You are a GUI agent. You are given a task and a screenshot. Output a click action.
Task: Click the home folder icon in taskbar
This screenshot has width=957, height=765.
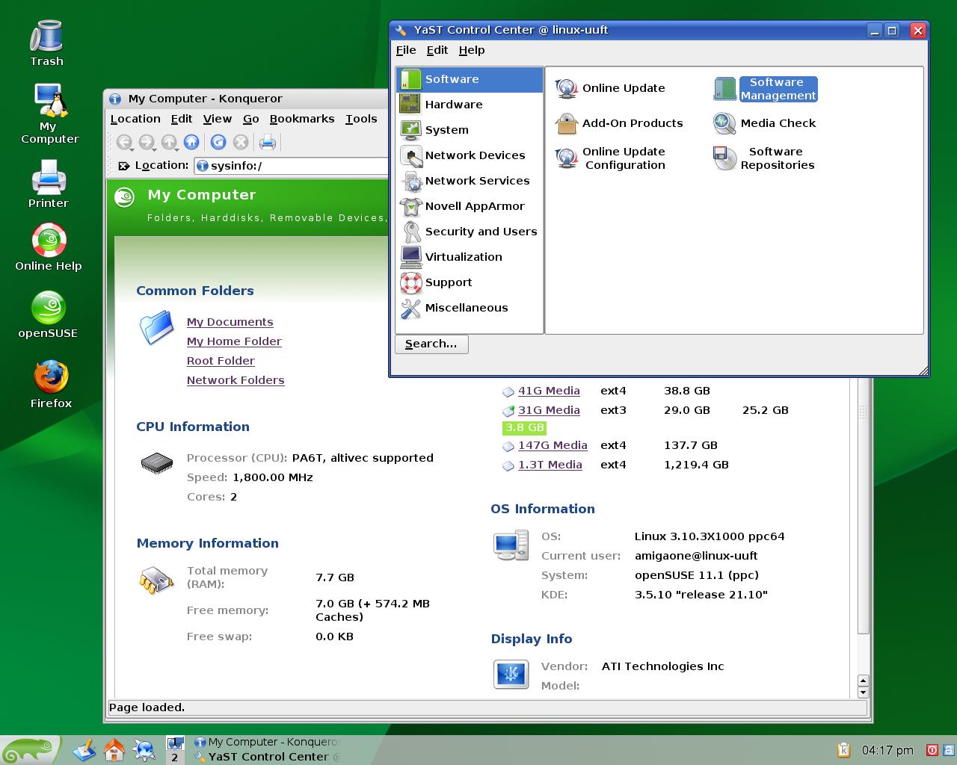[114, 750]
